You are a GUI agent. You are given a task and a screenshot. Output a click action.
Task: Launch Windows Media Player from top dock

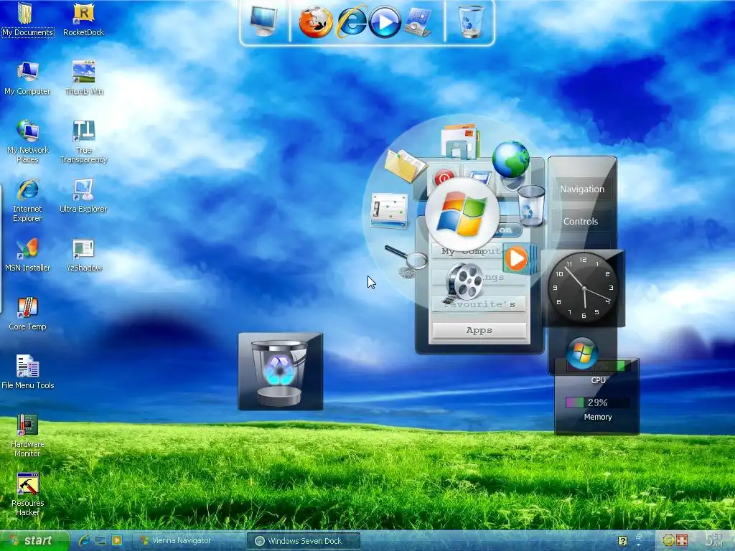click(x=385, y=22)
